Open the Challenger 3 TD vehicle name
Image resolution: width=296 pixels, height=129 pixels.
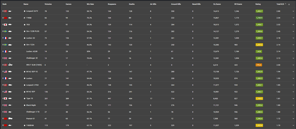(33, 112)
